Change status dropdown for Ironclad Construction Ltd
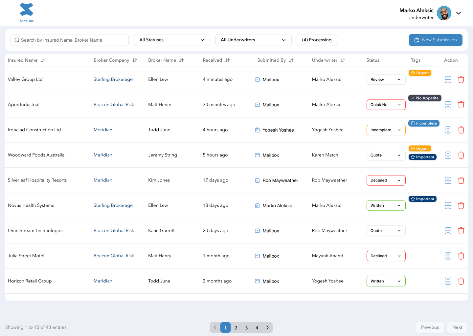 (386, 130)
